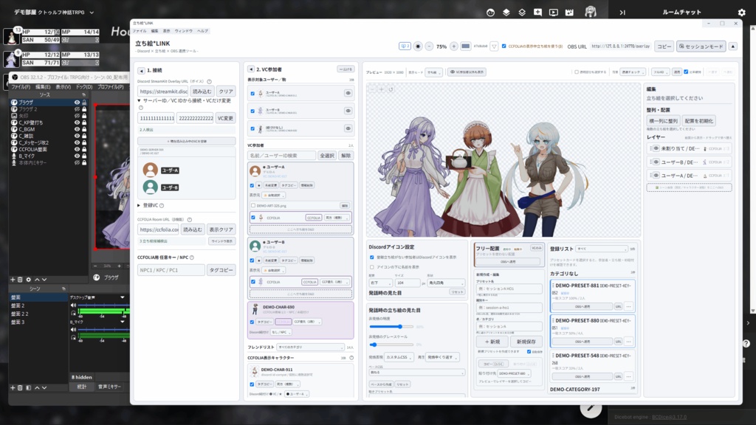Toggle ブラウザ source visibility in OBS
The width and height of the screenshot is (756, 425).
click(x=77, y=103)
